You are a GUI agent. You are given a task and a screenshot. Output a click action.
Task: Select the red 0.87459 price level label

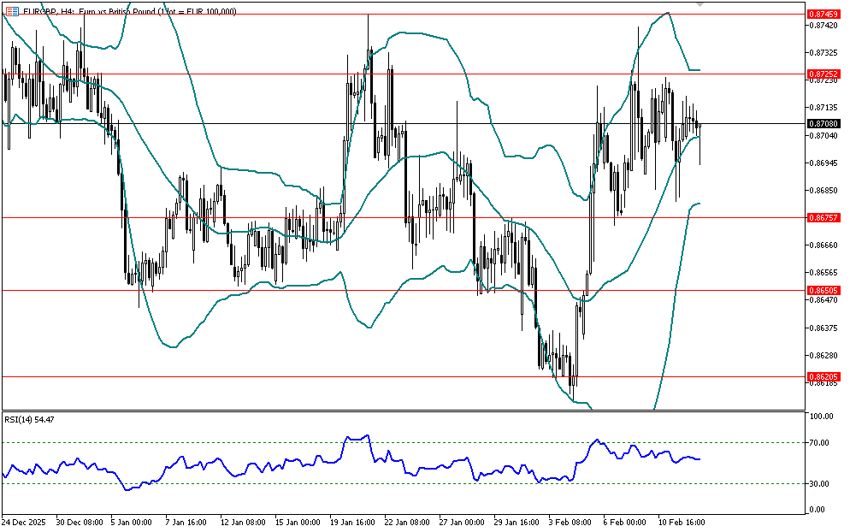point(823,15)
